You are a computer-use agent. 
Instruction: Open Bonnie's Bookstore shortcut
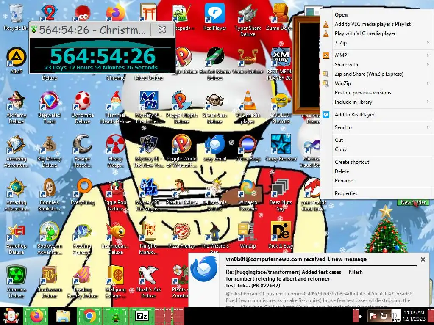pyautogui.click(x=49, y=195)
